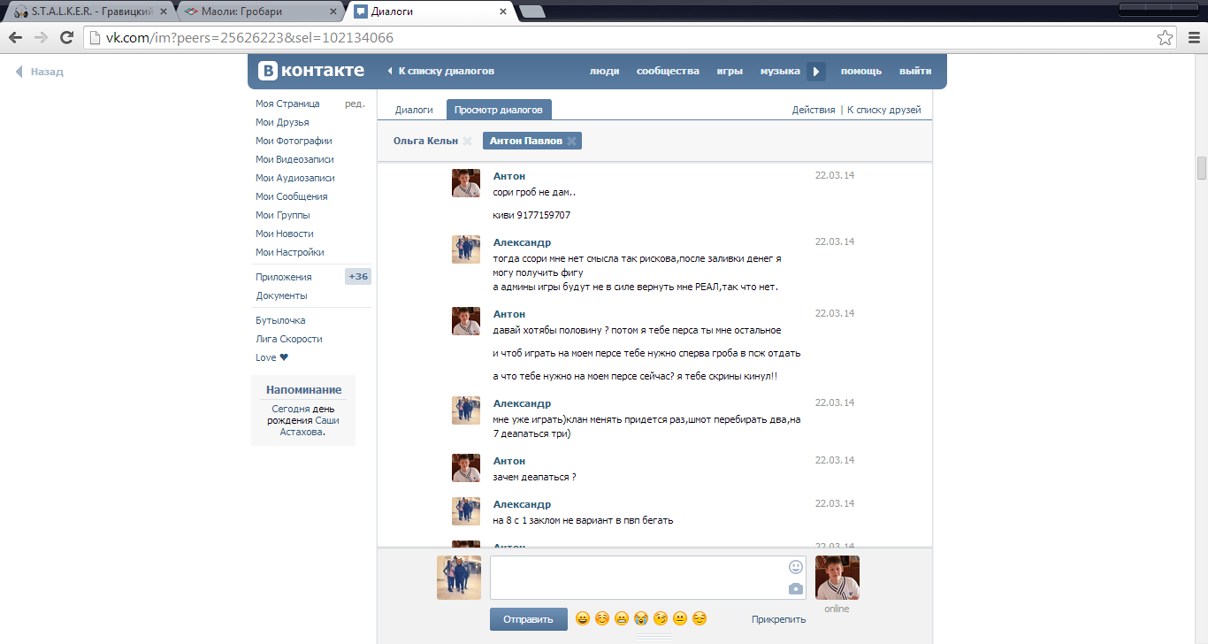The width and height of the screenshot is (1208, 644).
Task: Click the browser forward arrow
Action: [x=41, y=38]
